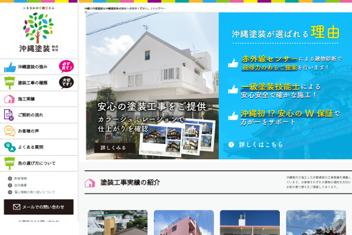Click the pink house icon beside 塗装工事実績の紹介
The width and height of the screenshot is (352, 235).
click(90, 183)
